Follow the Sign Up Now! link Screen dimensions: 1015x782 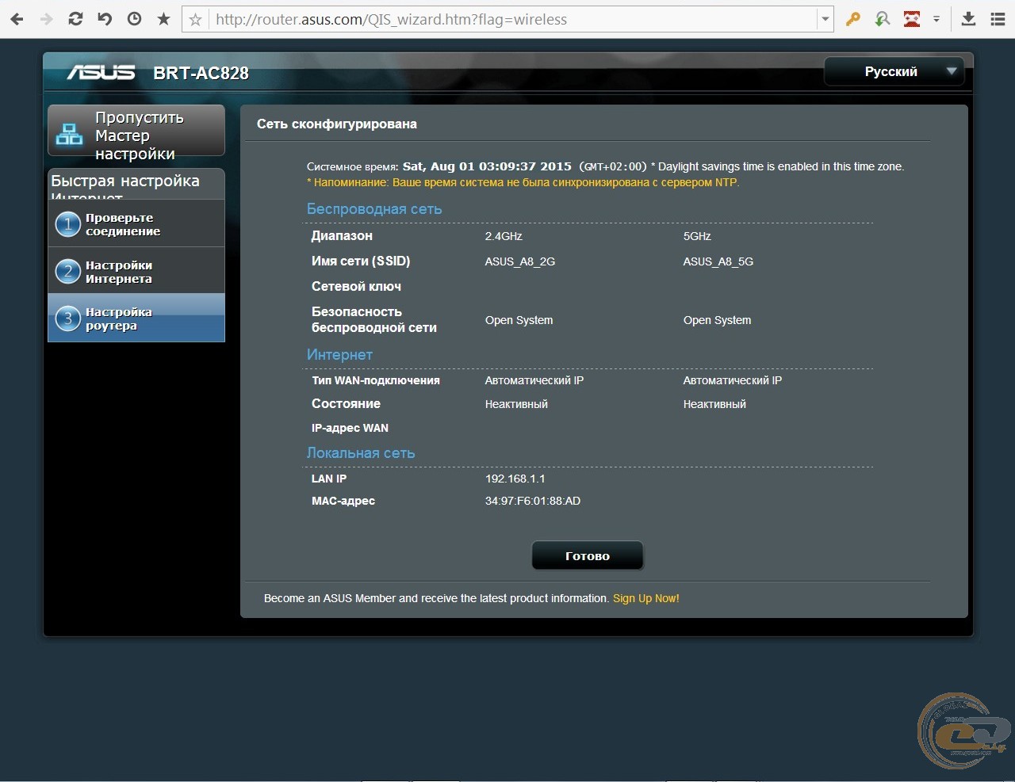(x=645, y=598)
